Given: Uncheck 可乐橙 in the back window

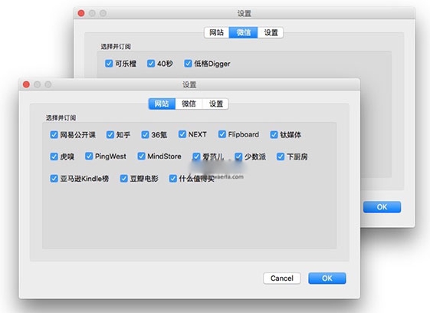Looking at the screenshot, I should click(x=109, y=64).
